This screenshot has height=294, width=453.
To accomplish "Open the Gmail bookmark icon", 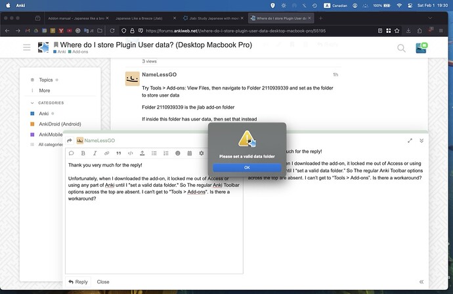I will click(x=28, y=31).
